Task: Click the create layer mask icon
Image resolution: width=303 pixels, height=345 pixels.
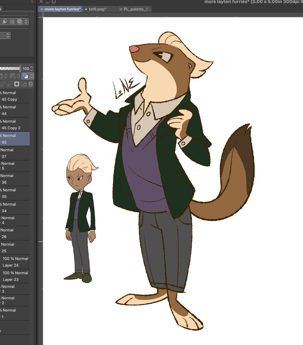Action: coord(16,84)
